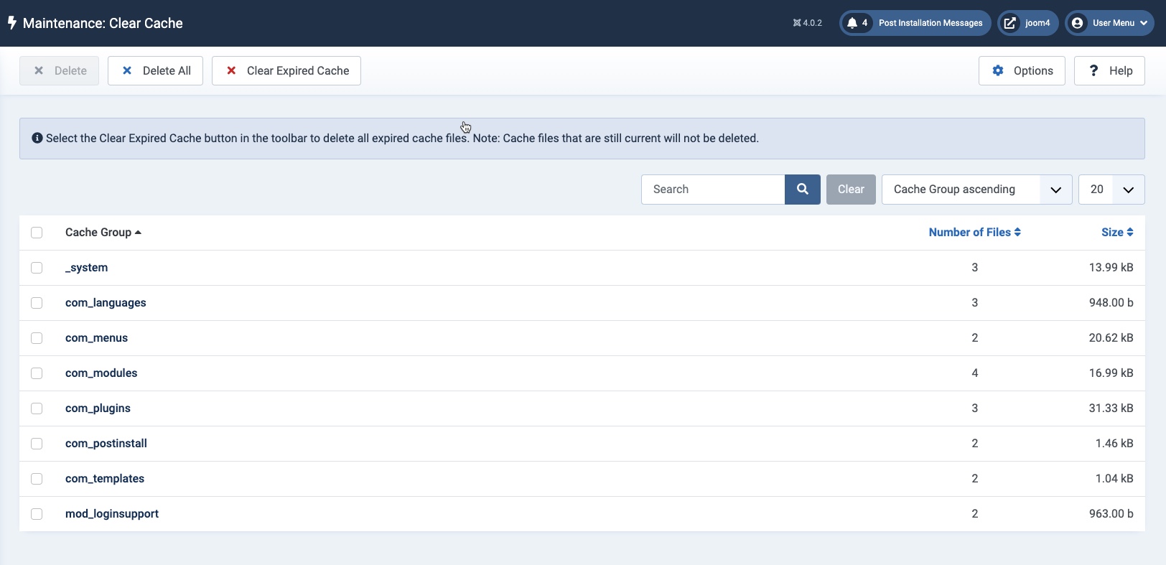Check the select-all checkbox in header

coord(37,233)
